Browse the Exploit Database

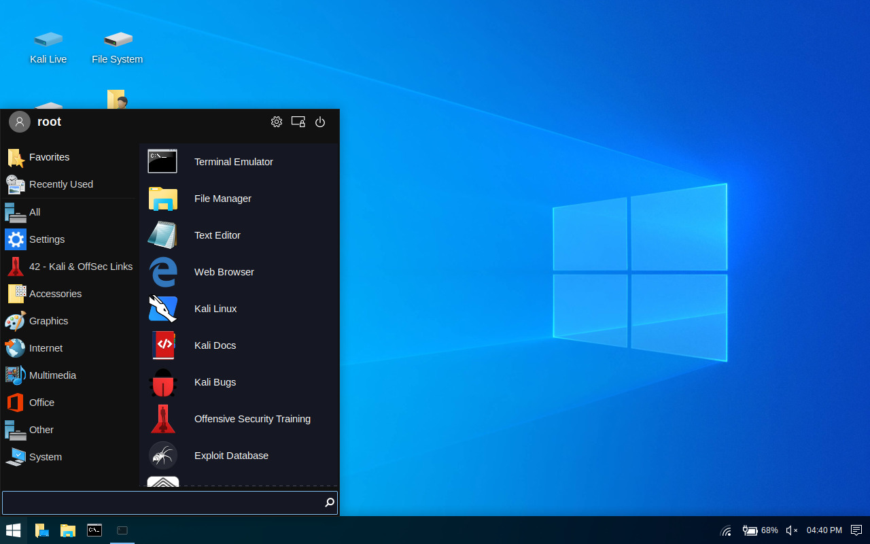(231, 456)
